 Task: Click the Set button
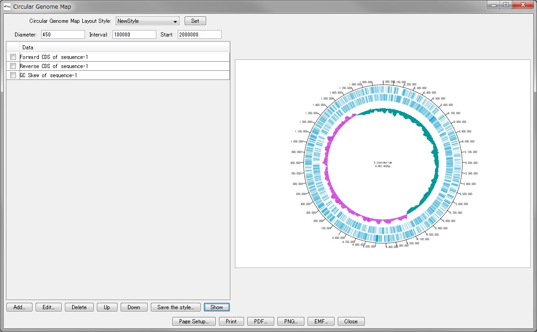point(195,21)
